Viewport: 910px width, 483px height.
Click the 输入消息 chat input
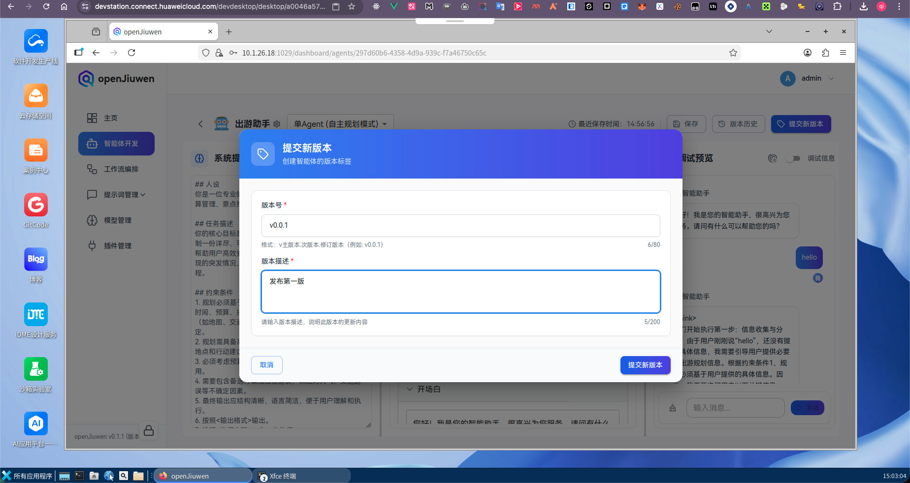pyautogui.click(x=735, y=408)
